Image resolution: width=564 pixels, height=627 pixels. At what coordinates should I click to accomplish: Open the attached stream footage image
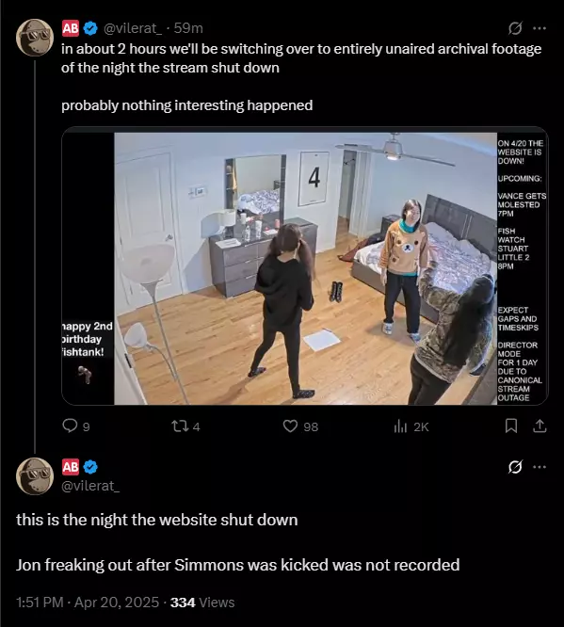[x=305, y=265]
